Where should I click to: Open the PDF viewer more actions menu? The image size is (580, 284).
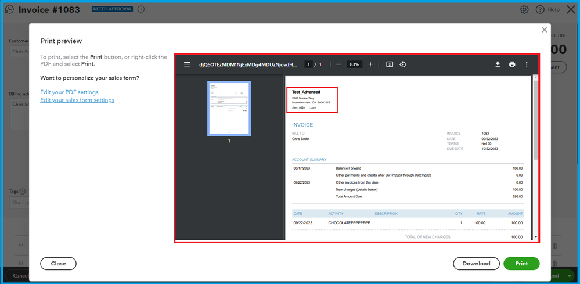point(527,64)
